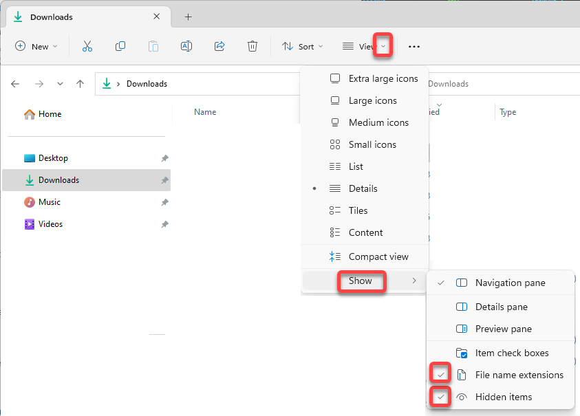580x416 pixels.
Task: Click the Up navigation arrow icon
Action: pyautogui.click(x=80, y=83)
